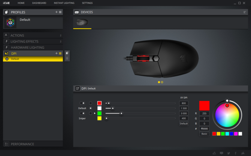251x156 pixels.
Task: Click the DPI edit name icon
Action: tap(78, 88)
